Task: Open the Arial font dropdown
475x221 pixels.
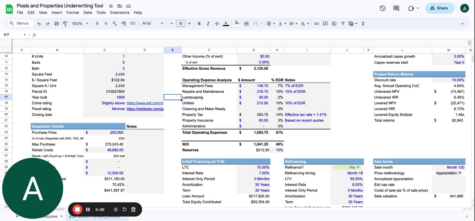Action: pos(153,24)
